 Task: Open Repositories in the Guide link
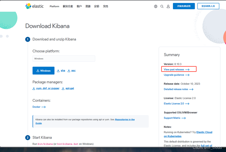click(x=125, y=119)
